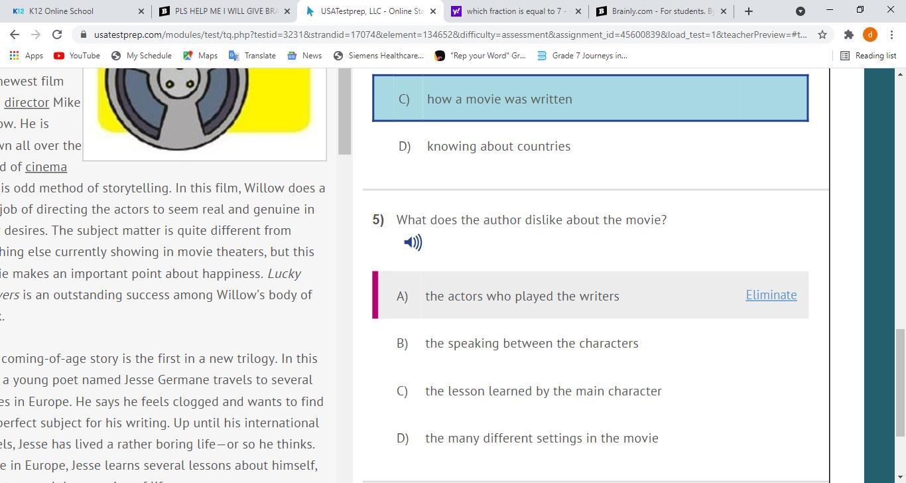Go back to the previous page
Screen dimensions: 906x483
click(x=15, y=34)
